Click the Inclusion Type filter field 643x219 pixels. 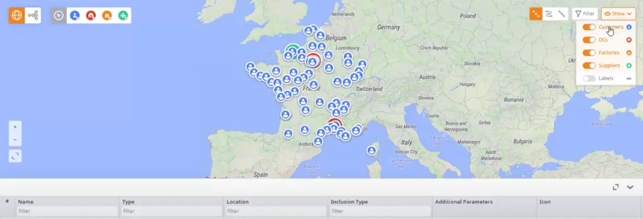tap(380, 211)
